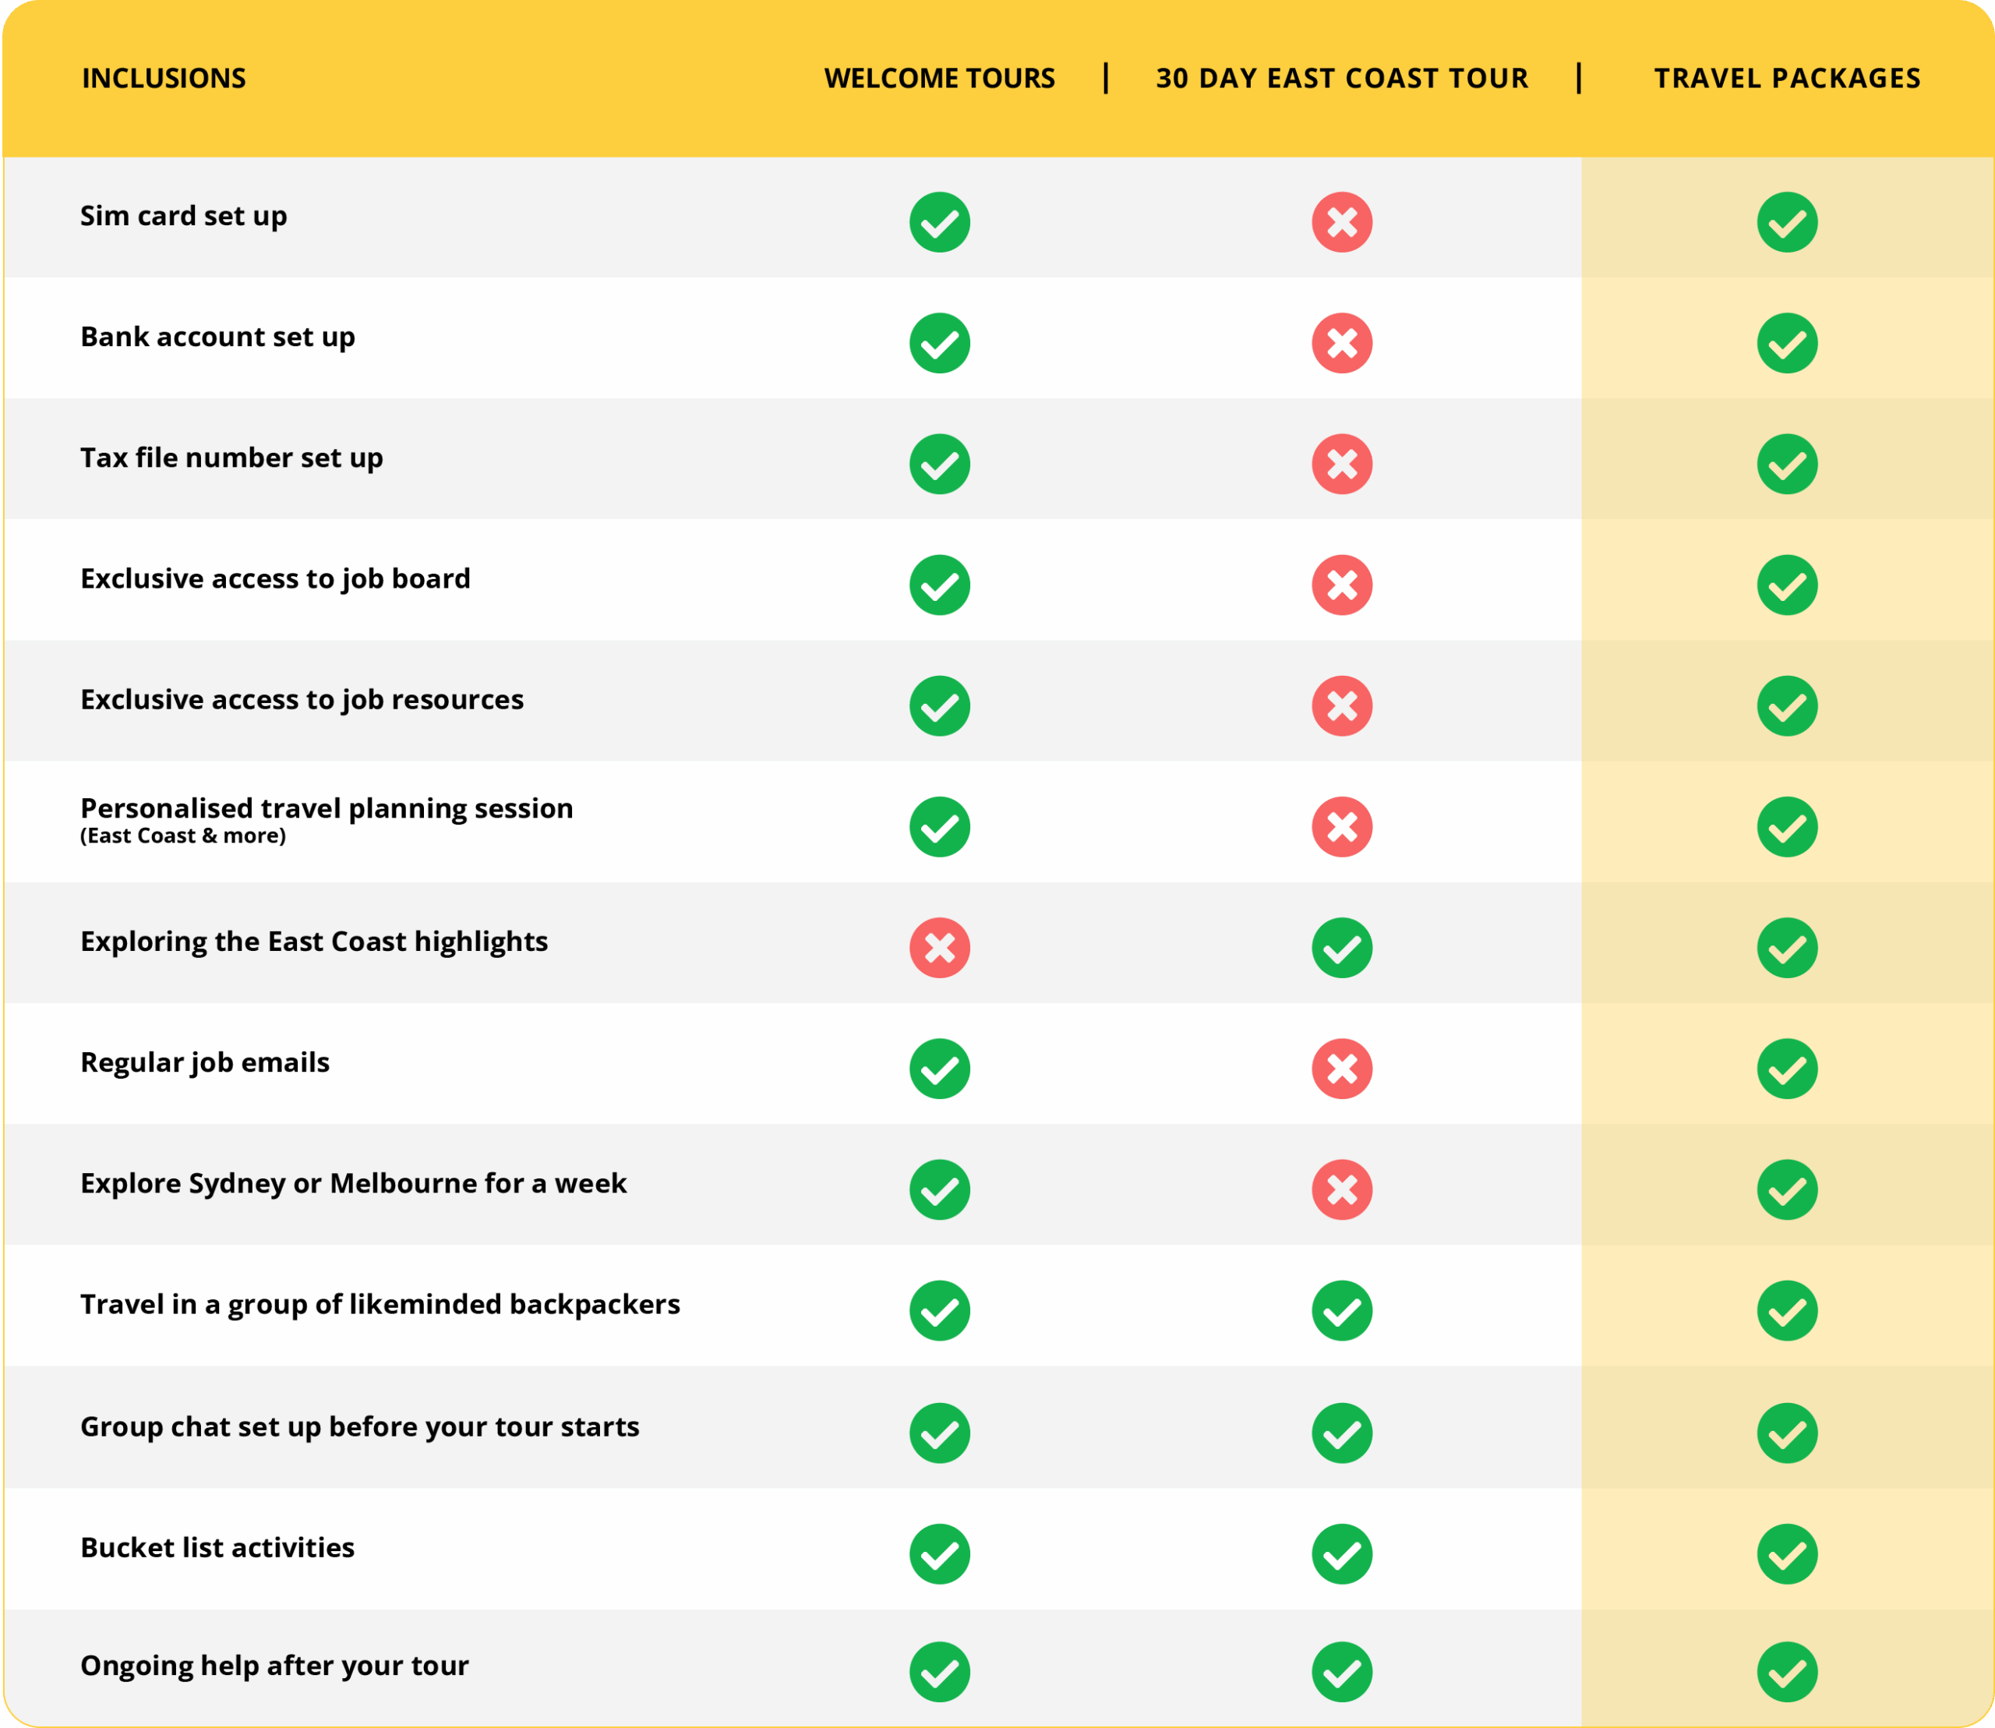
Task: Select the Welcome Tours column header
Action: [x=939, y=78]
